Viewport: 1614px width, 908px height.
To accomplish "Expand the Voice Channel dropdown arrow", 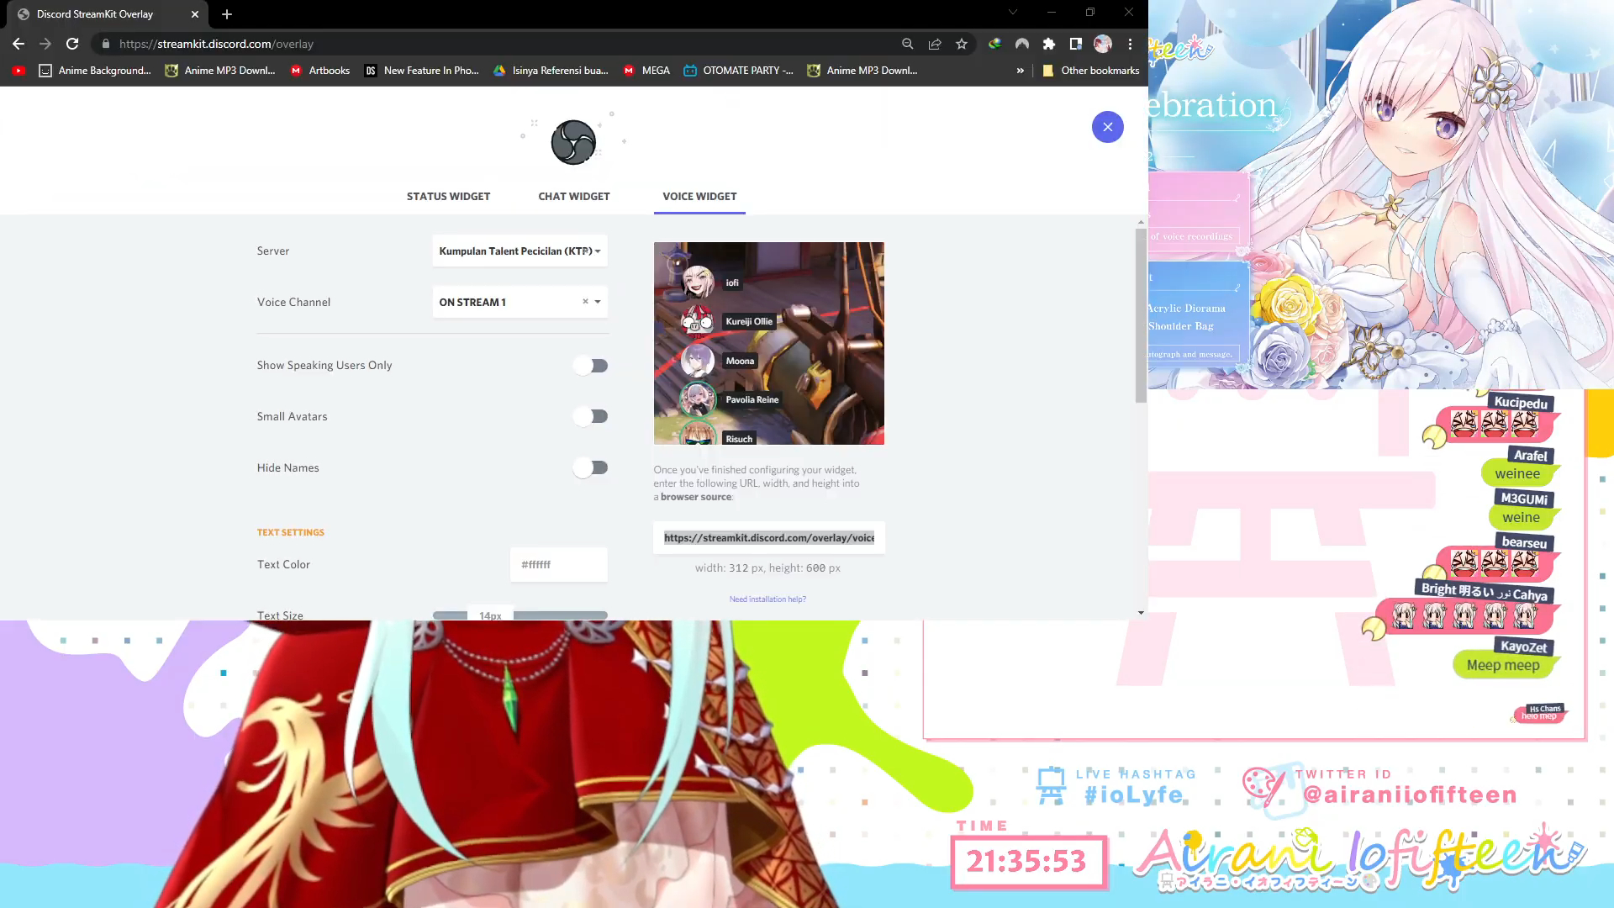I will tap(598, 302).
